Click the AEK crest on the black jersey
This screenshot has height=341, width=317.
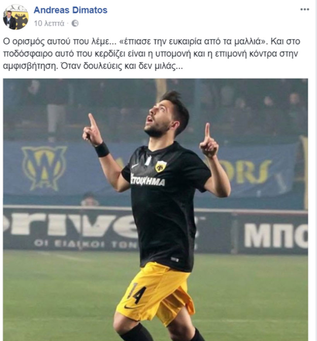click(160, 166)
